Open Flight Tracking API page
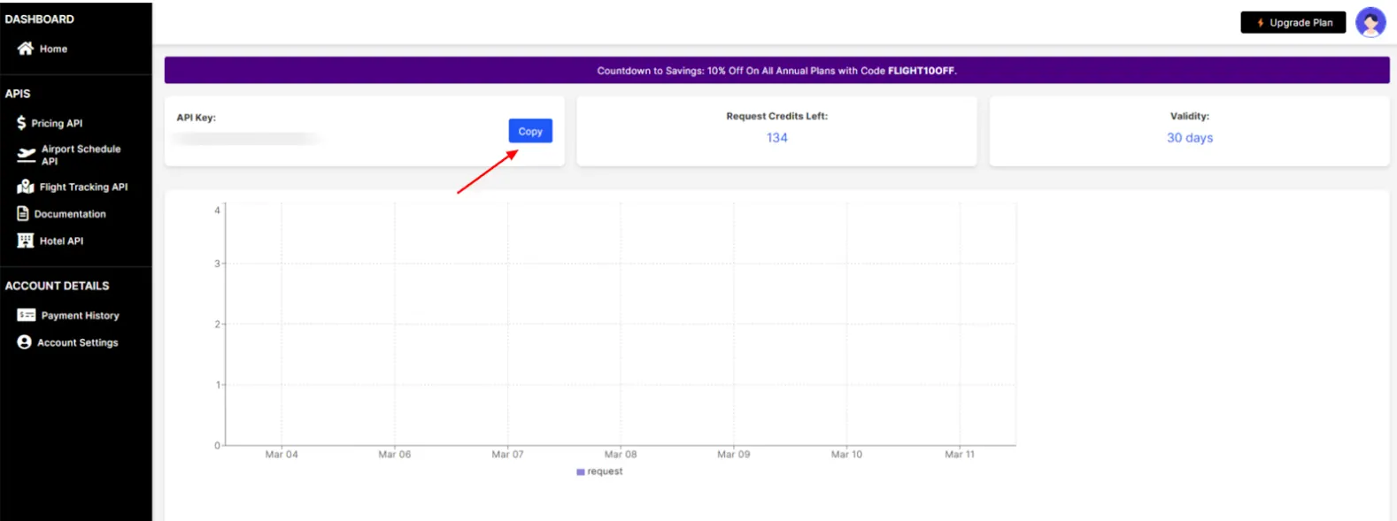1397x521 pixels. point(83,187)
